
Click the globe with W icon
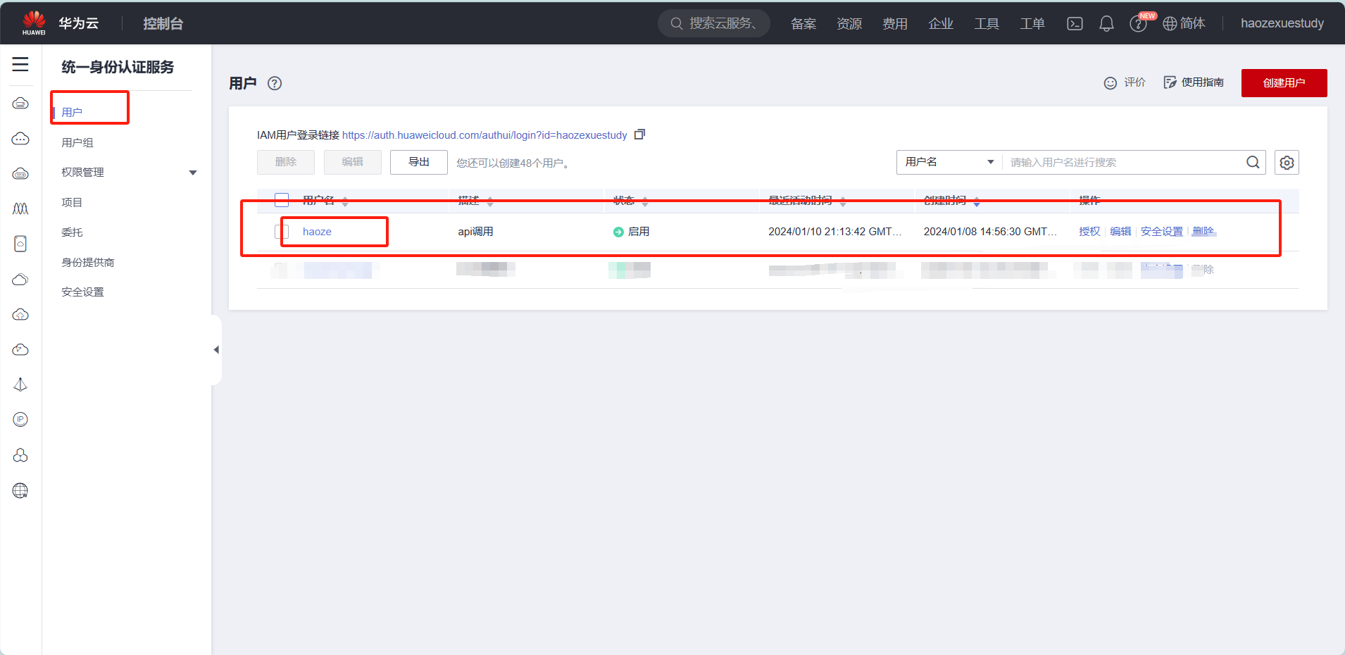point(20,490)
